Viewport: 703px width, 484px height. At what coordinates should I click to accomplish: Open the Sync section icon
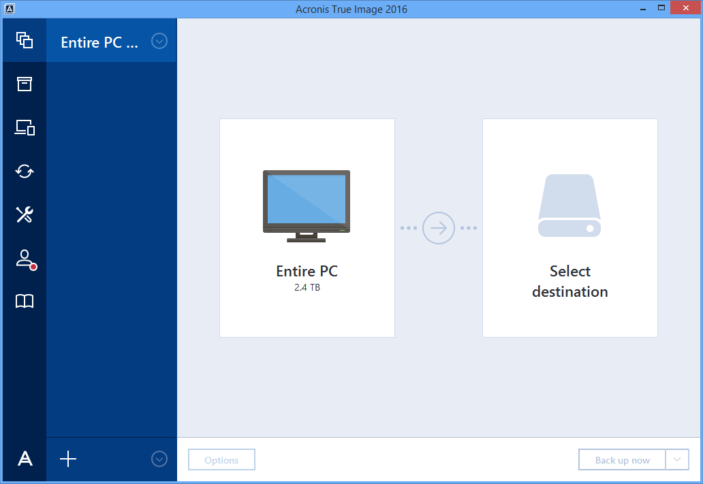(25, 171)
